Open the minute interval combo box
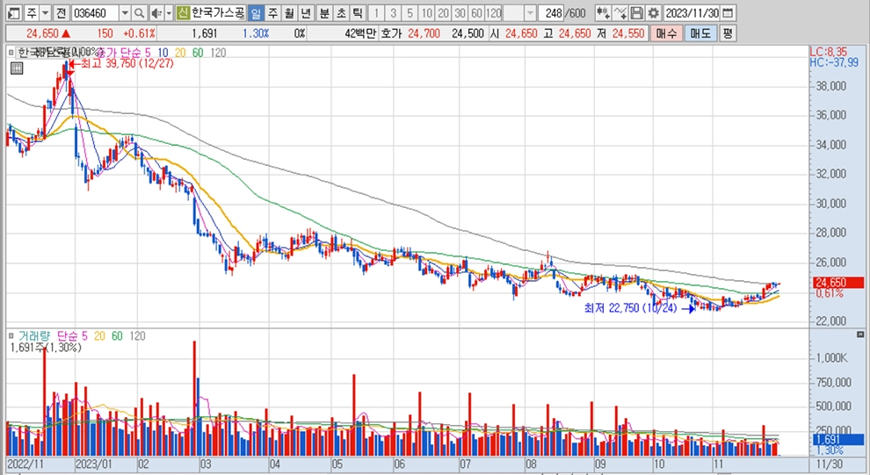Viewport: 870px width, 475px height. click(x=520, y=13)
